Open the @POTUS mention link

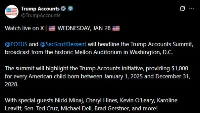point(16,44)
